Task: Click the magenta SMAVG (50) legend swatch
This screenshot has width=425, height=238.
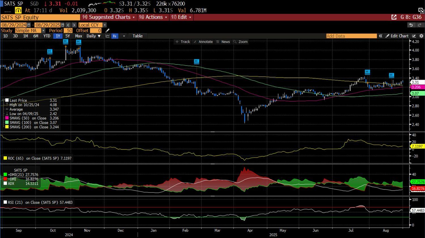Action: pyautogui.click(x=7, y=118)
